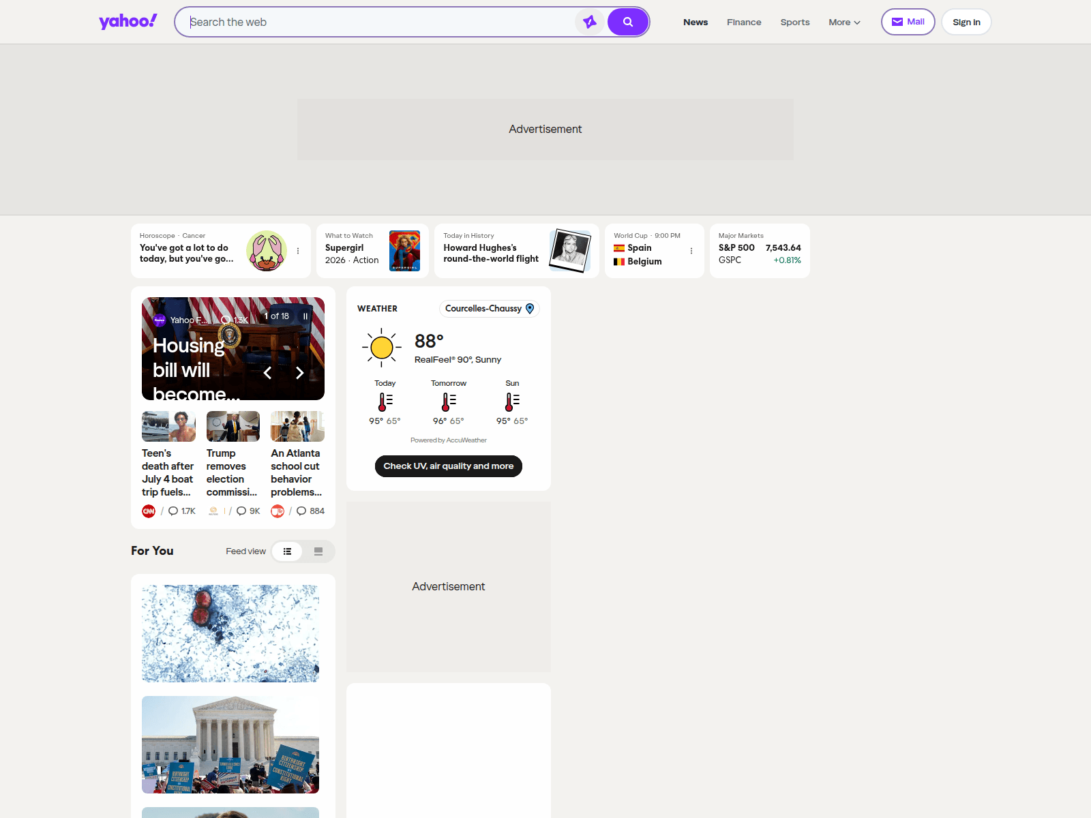Open Tomorrow's weather forecast
Screen dimensions: 1091x818
449,402
